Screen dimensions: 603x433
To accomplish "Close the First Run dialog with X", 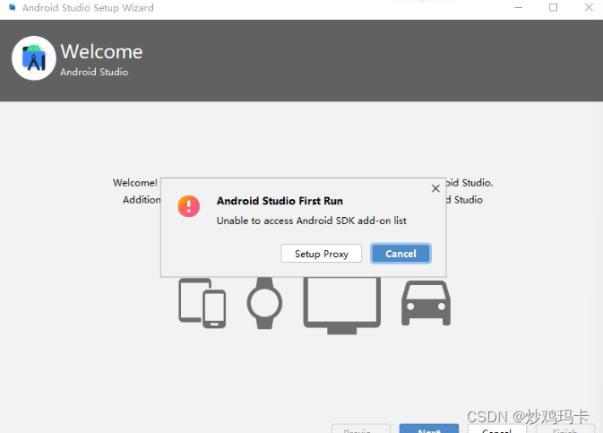I will (435, 188).
